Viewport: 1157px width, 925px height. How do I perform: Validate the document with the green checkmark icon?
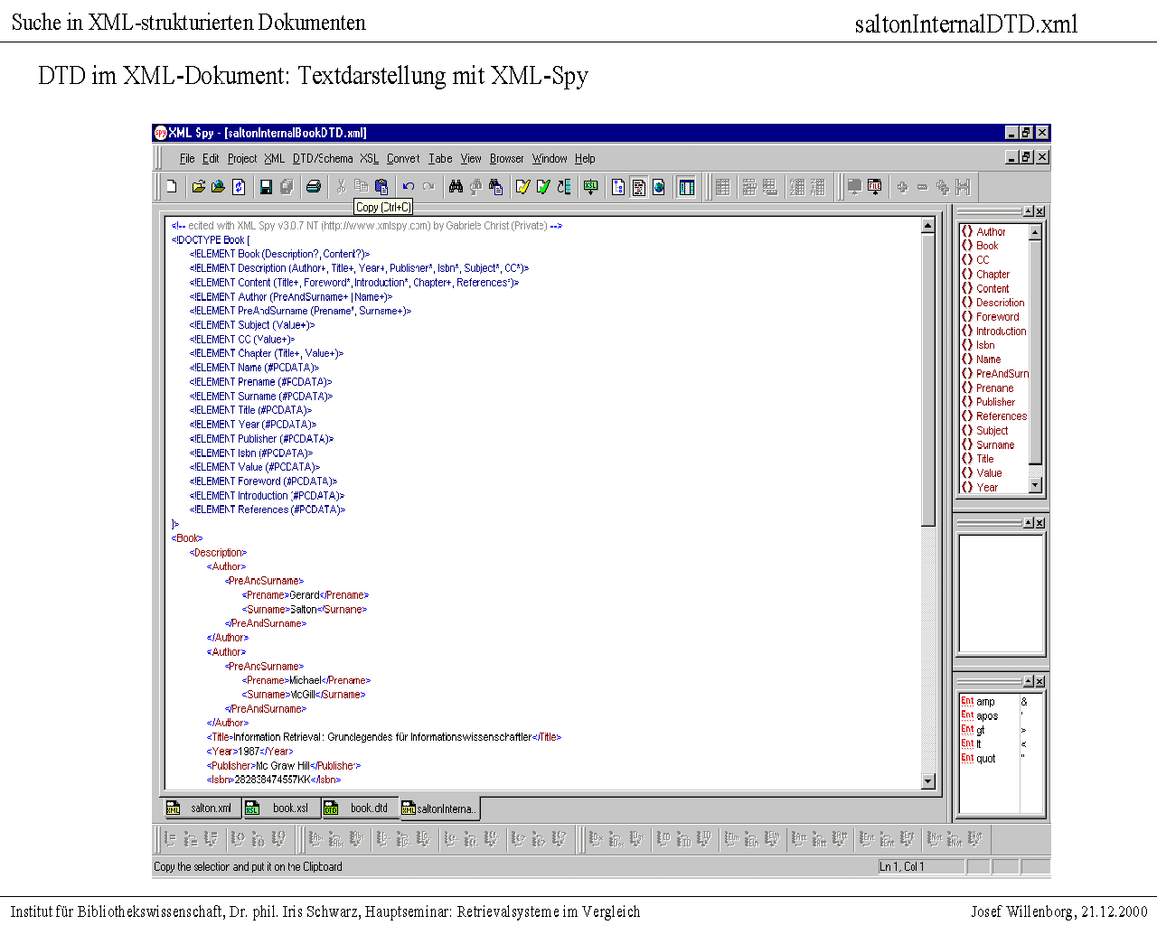[543, 187]
